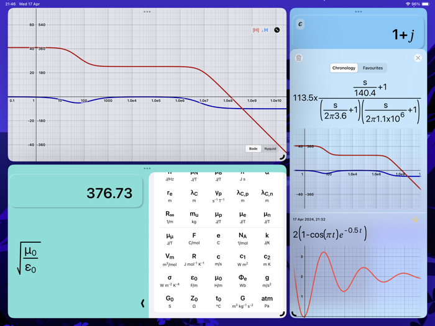
Task: Open damped cosine plot thumbnail in history
Action: coord(357,281)
